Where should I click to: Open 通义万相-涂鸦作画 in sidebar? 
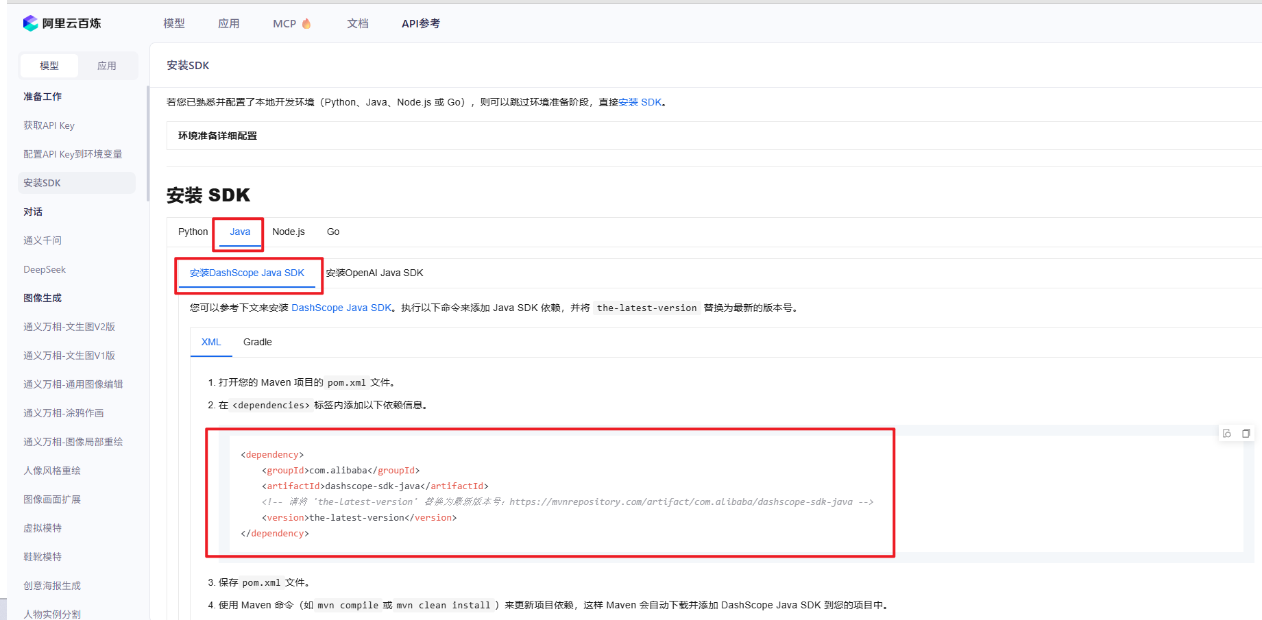click(64, 413)
